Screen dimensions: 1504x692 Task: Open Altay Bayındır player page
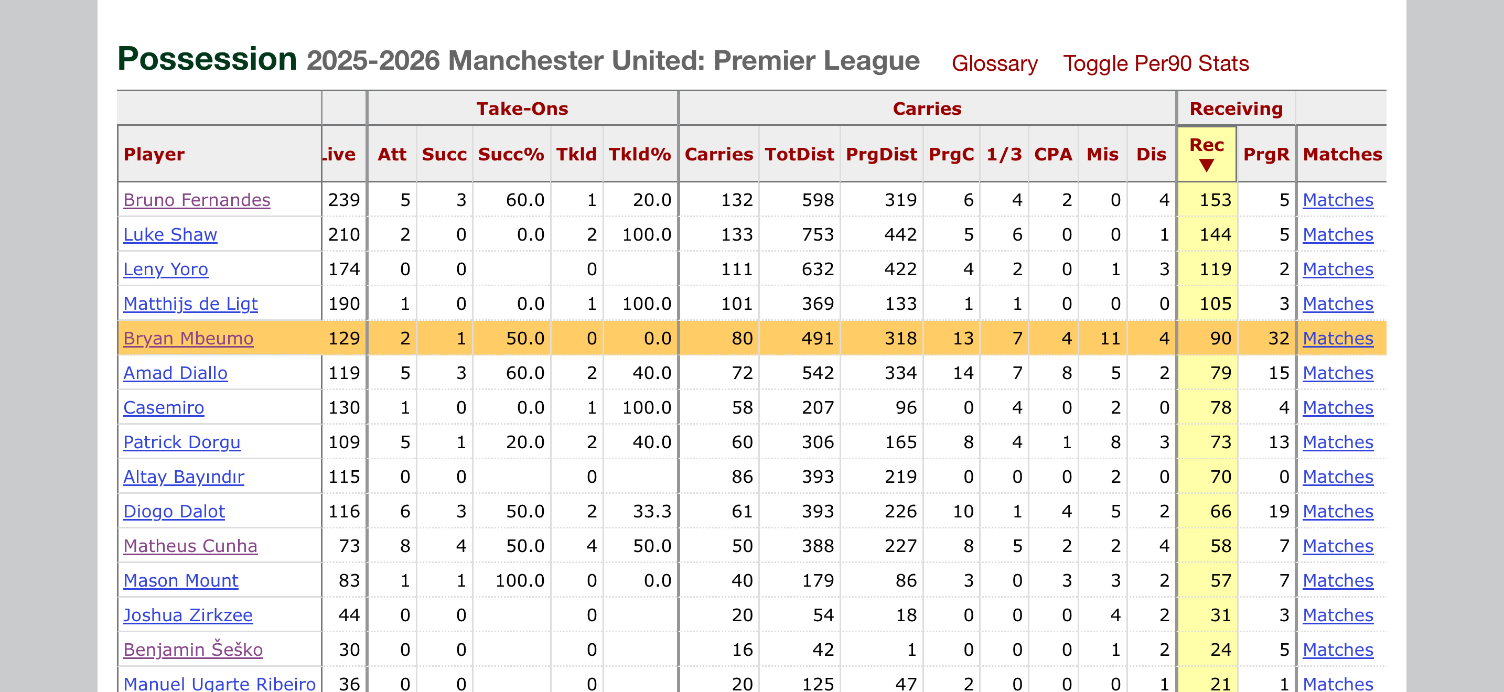(x=184, y=477)
